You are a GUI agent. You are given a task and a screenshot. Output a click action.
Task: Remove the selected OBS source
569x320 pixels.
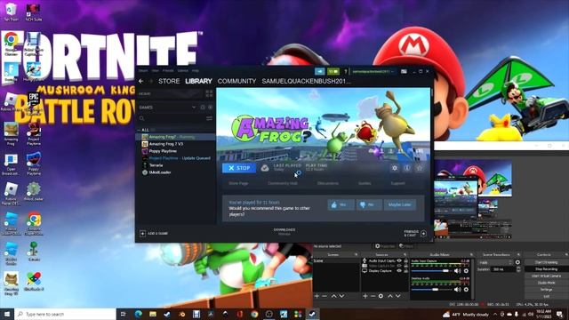373,296
